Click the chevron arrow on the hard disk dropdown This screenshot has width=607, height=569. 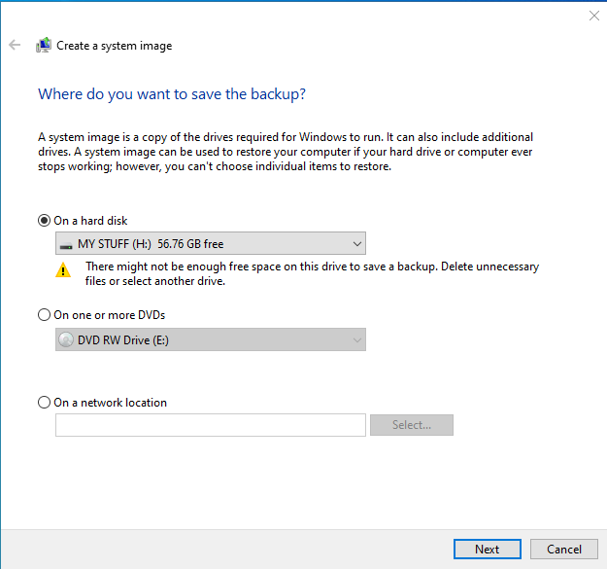356,244
